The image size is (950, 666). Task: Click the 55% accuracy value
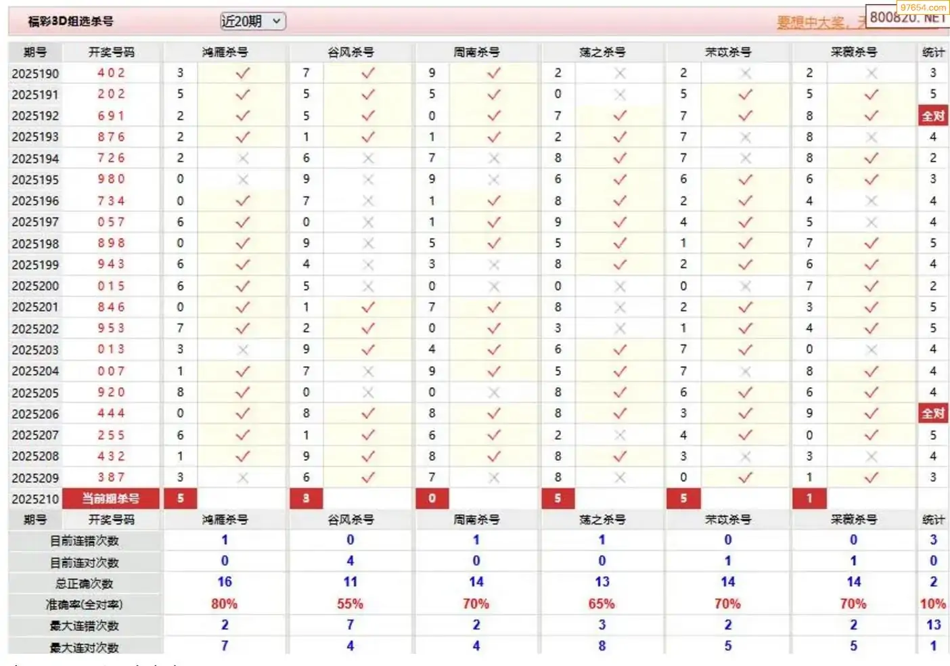pyautogui.click(x=350, y=604)
